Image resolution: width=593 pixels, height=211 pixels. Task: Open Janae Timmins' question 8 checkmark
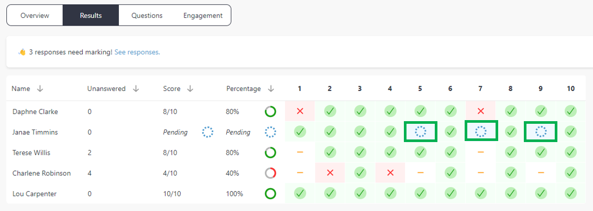(511, 132)
